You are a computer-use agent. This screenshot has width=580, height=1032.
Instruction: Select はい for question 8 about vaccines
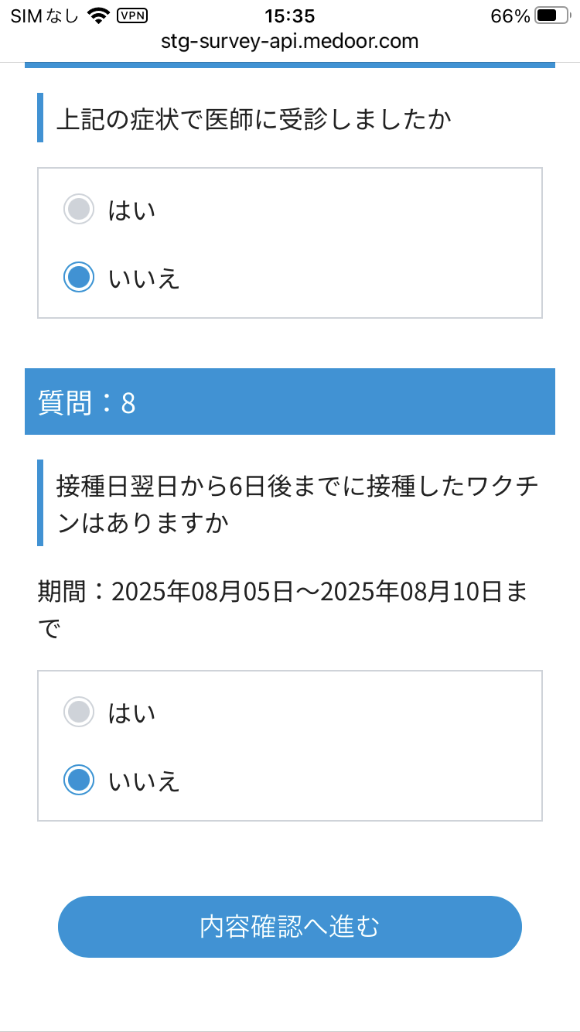pyautogui.click(x=79, y=712)
